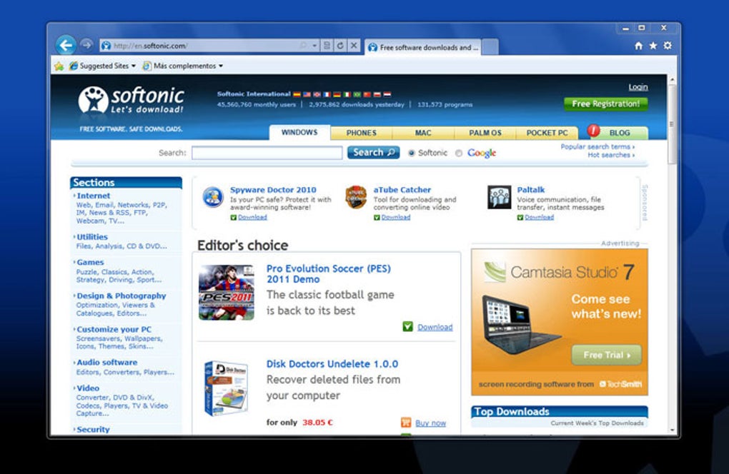Select the Google search radio button

pos(459,153)
